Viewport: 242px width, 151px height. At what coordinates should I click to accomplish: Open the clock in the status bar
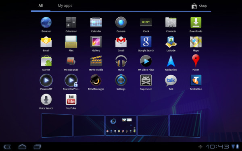[x=217, y=147]
